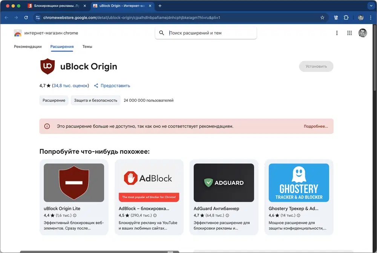Click rating info icon for AdBlock
377x253 pixels.
coord(155,215)
